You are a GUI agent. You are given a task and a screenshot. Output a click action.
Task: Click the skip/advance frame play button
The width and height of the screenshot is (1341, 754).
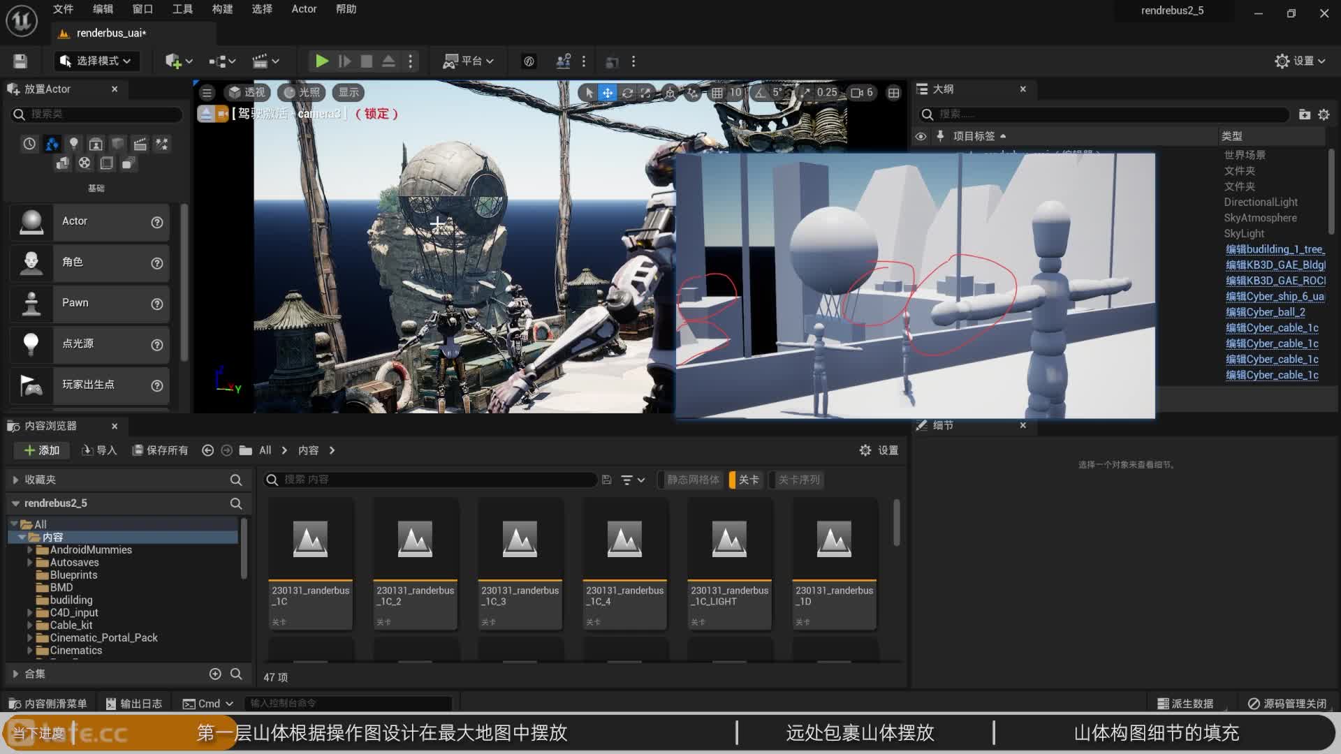pos(344,61)
